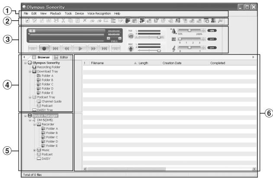273x178 pixels.
Task: Sort by the Creation Date column header
Action: point(185,63)
